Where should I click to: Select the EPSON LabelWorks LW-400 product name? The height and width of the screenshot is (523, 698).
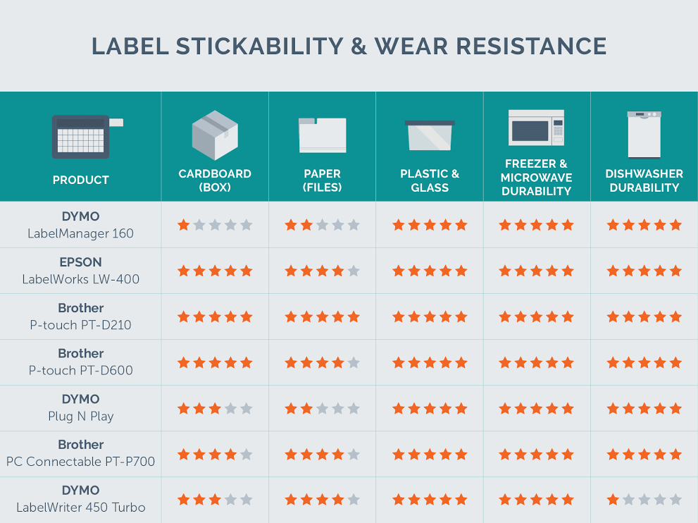81,271
